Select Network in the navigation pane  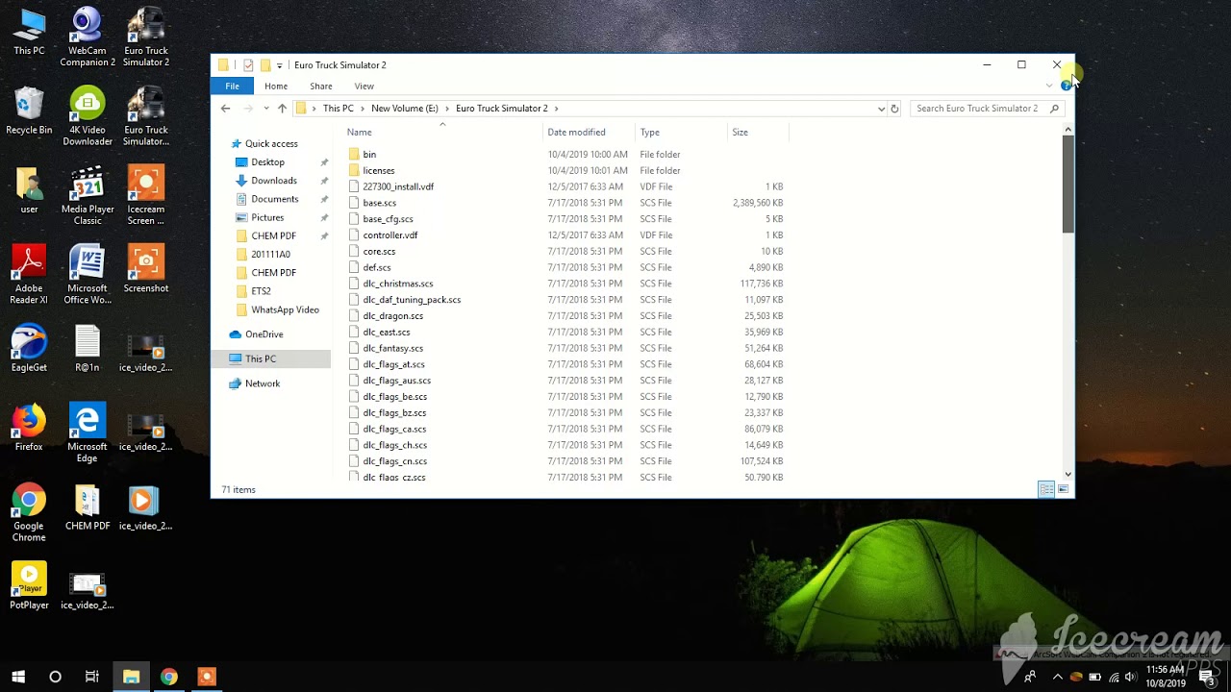pyautogui.click(x=262, y=383)
